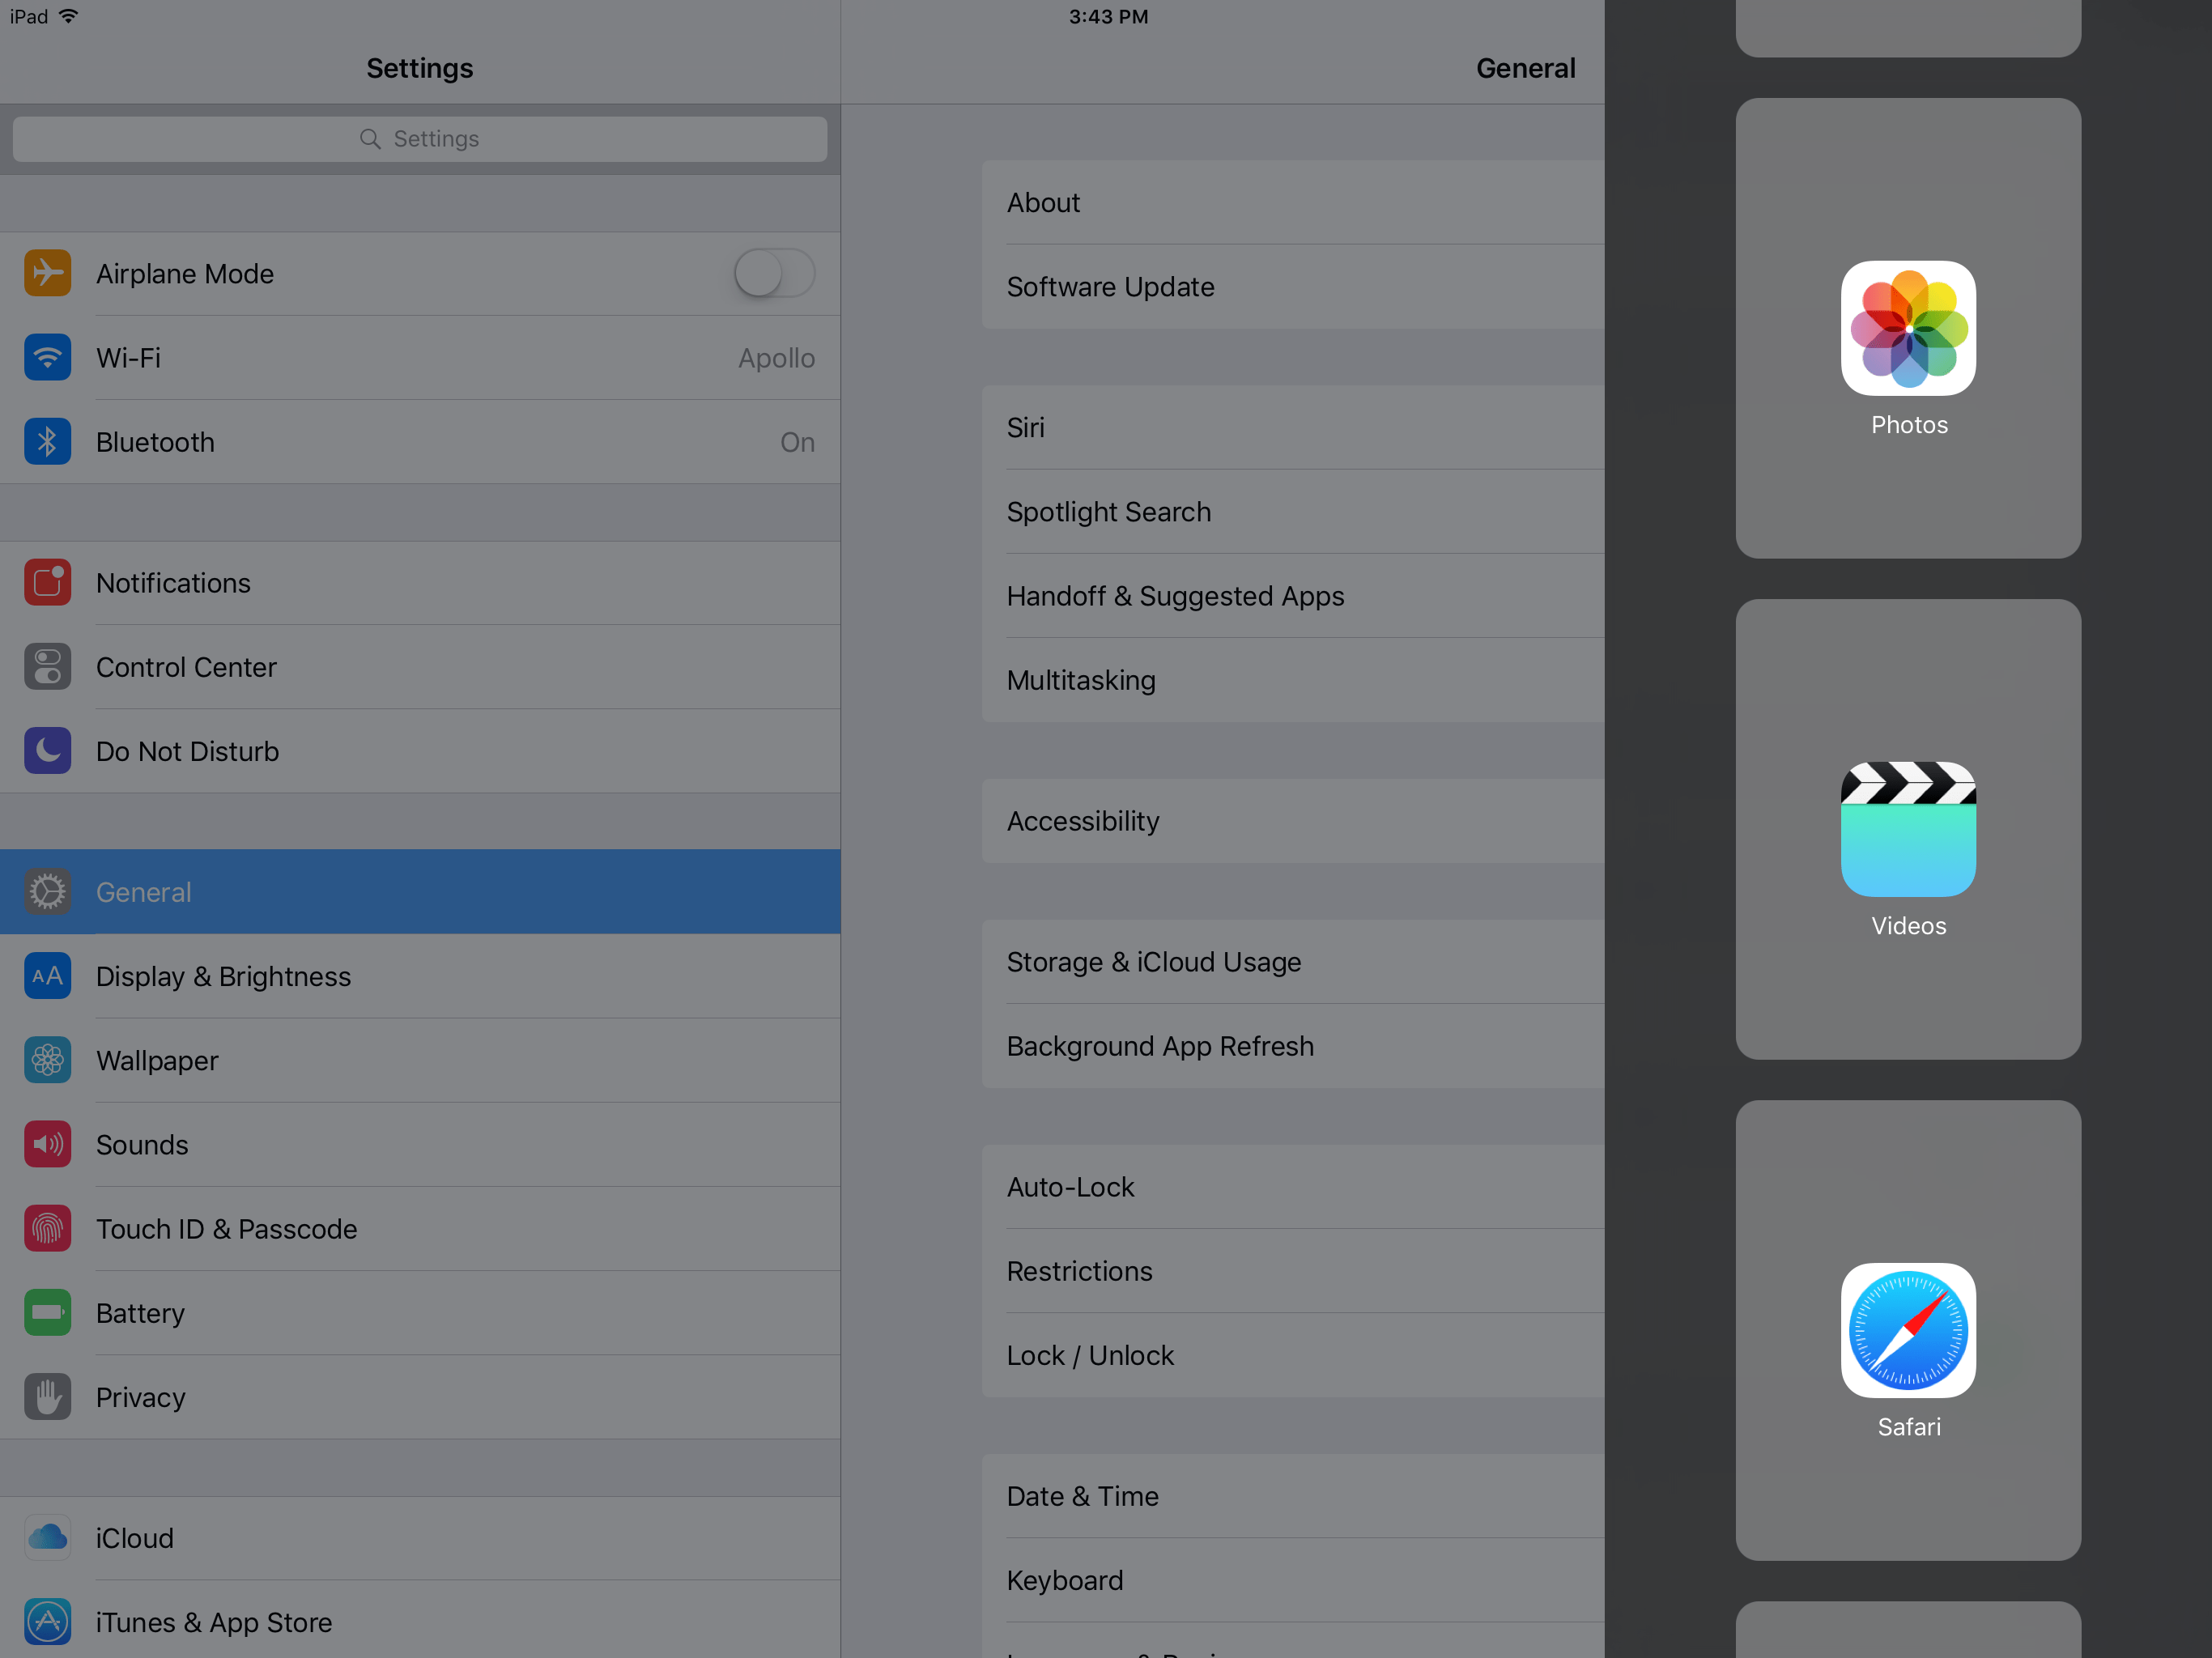Screen dimensions: 2212x1658
Task: Click the Notifications icon in sidebar
Action: [x=47, y=582]
